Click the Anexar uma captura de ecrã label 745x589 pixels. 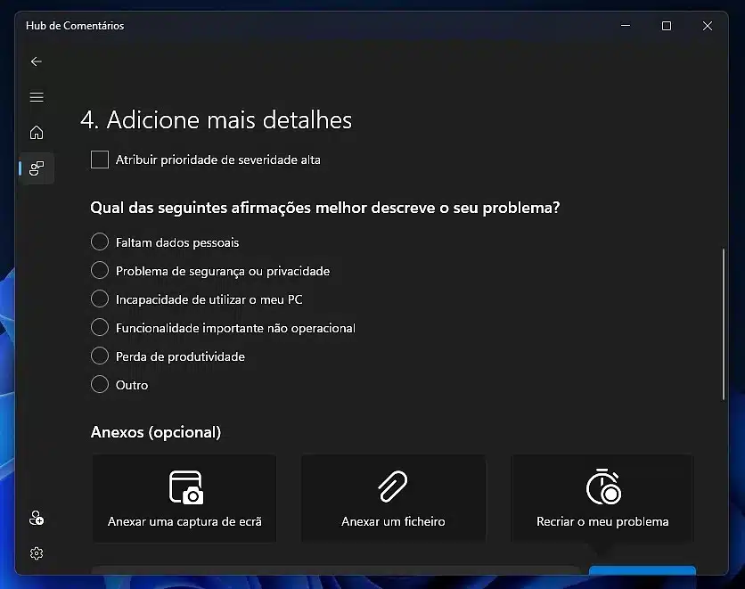coord(184,521)
